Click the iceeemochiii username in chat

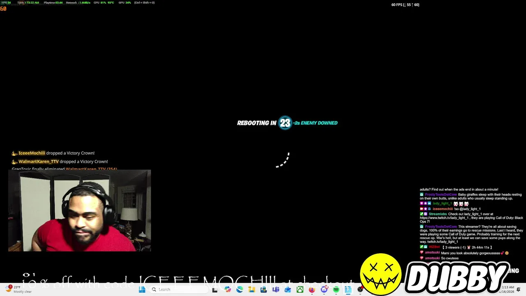pyautogui.click(x=443, y=209)
